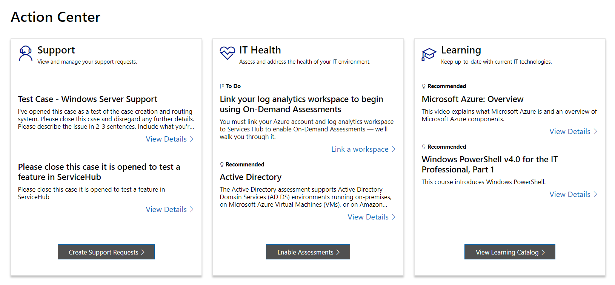Click the IT Health heart icon
Viewport: 615px width, 285px height.
pos(228,53)
